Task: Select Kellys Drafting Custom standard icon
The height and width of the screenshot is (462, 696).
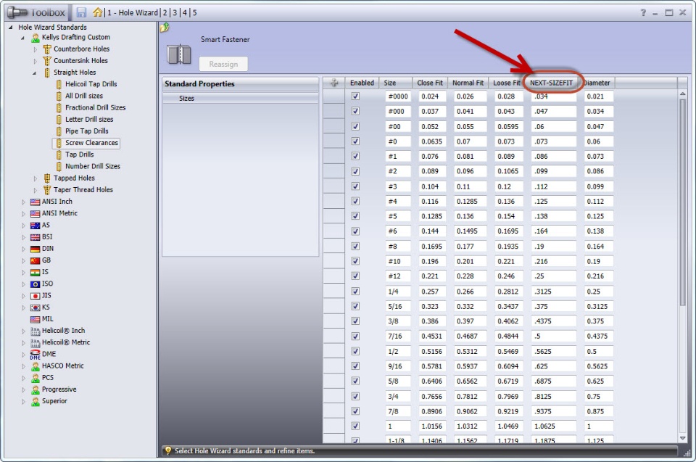Action: (36, 38)
